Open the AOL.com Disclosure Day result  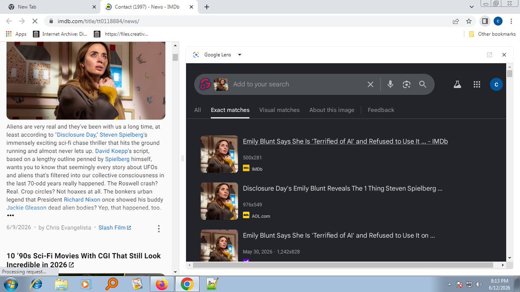point(342,189)
